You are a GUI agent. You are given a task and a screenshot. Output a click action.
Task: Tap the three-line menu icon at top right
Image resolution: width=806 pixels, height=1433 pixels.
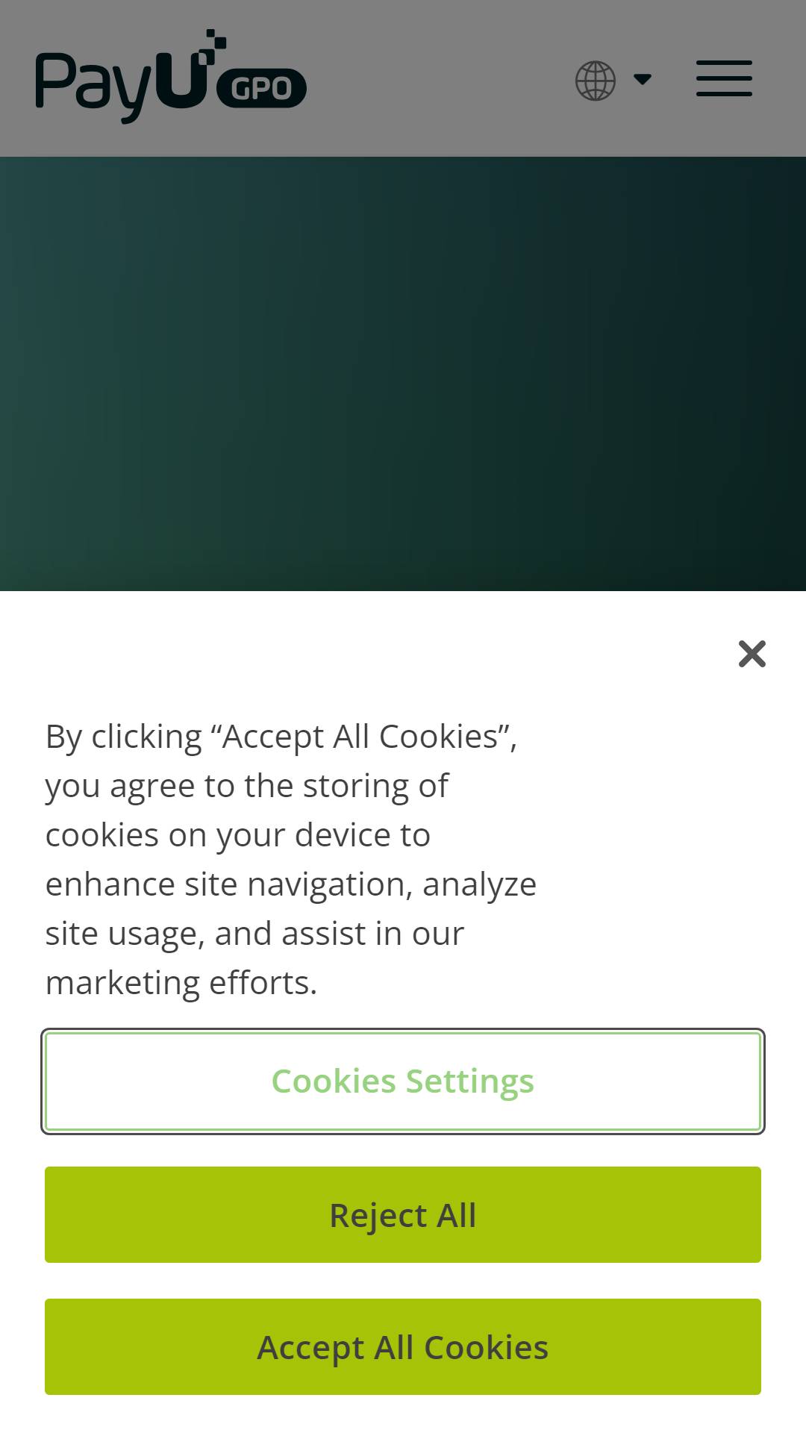point(724,78)
